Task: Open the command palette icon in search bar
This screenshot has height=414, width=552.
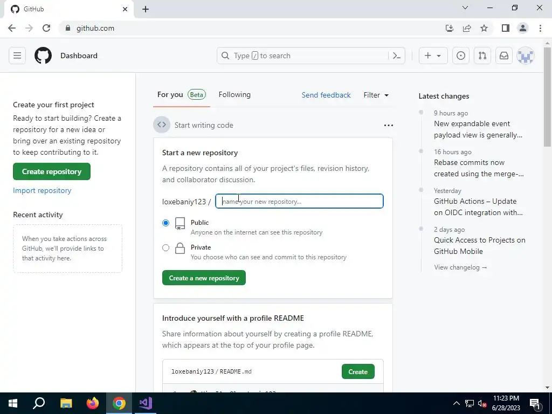Action: click(397, 56)
